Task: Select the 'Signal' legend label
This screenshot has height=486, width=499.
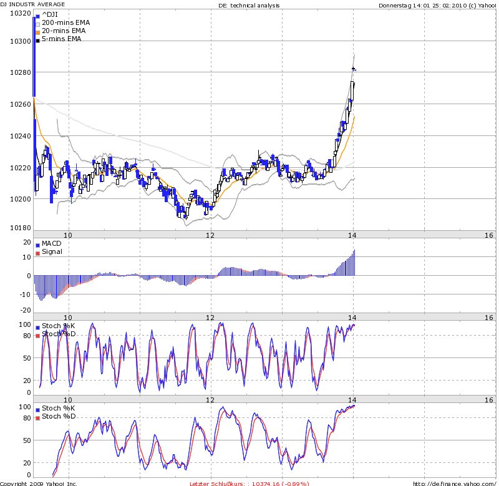Action: point(52,252)
